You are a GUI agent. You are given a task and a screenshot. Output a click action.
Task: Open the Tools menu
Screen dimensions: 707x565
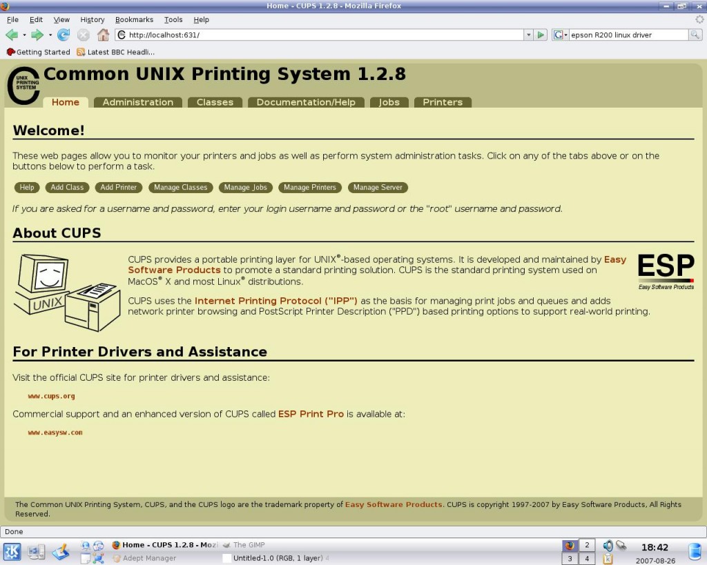[173, 19]
